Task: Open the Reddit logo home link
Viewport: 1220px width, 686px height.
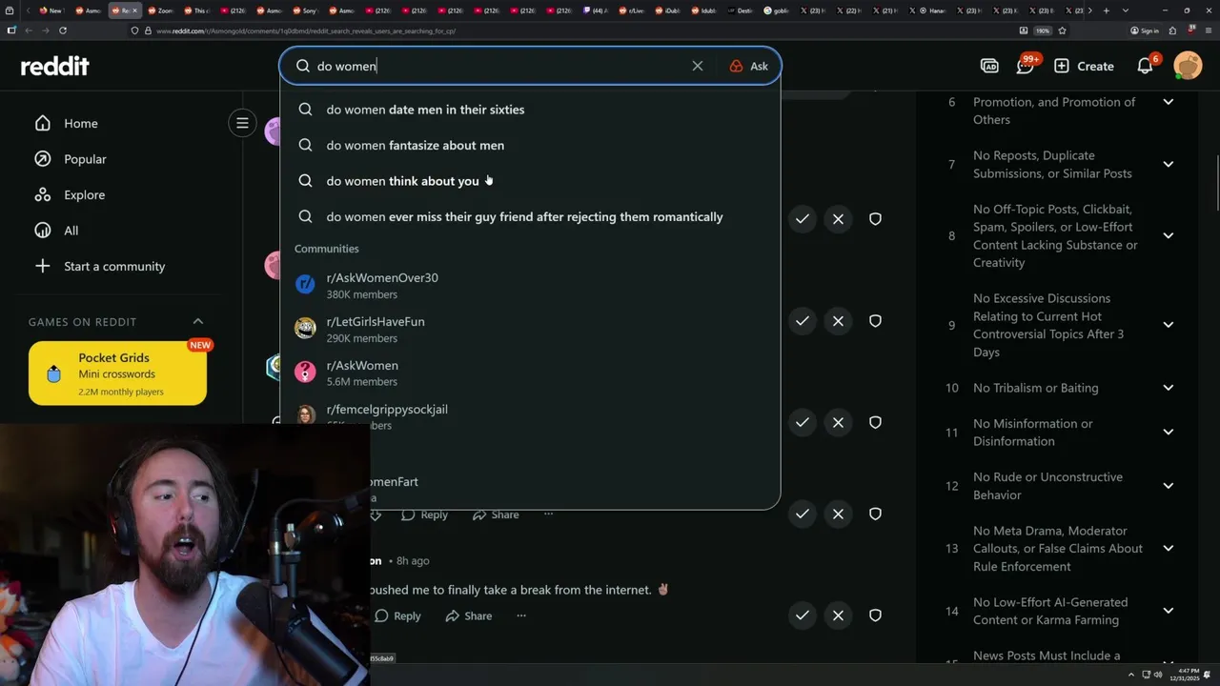Action: (x=54, y=66)
